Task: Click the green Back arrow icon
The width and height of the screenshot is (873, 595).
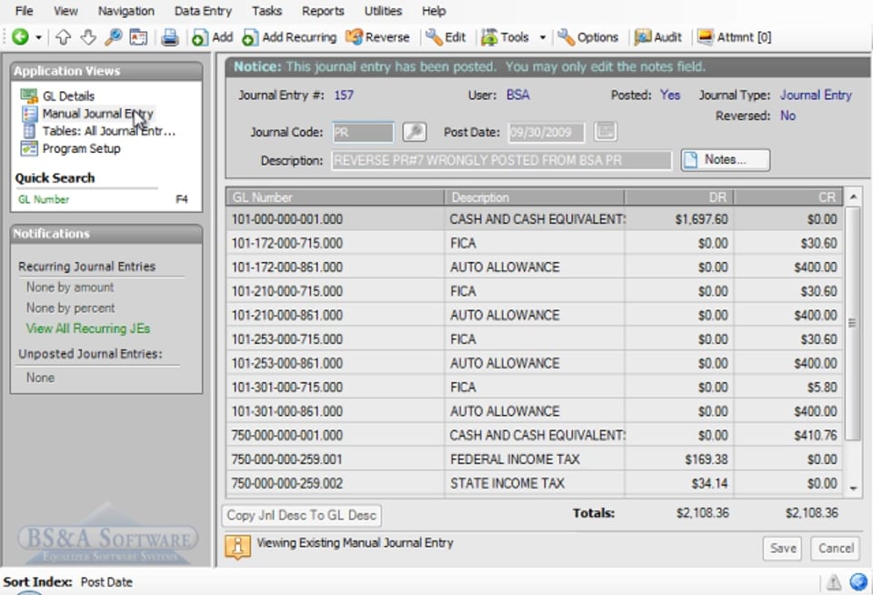Action: (x=21, y=36)
